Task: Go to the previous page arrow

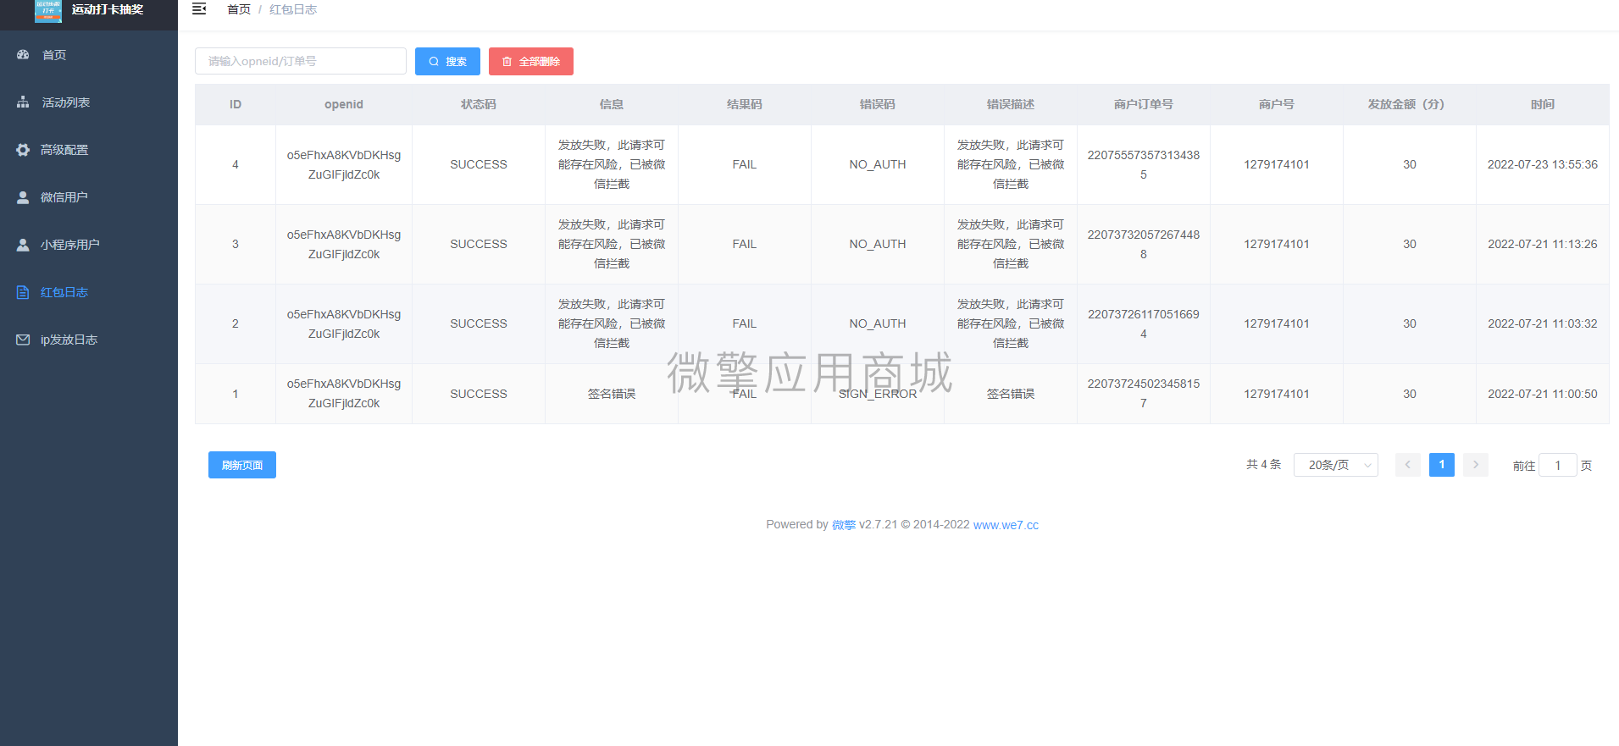Action: 1408,465
